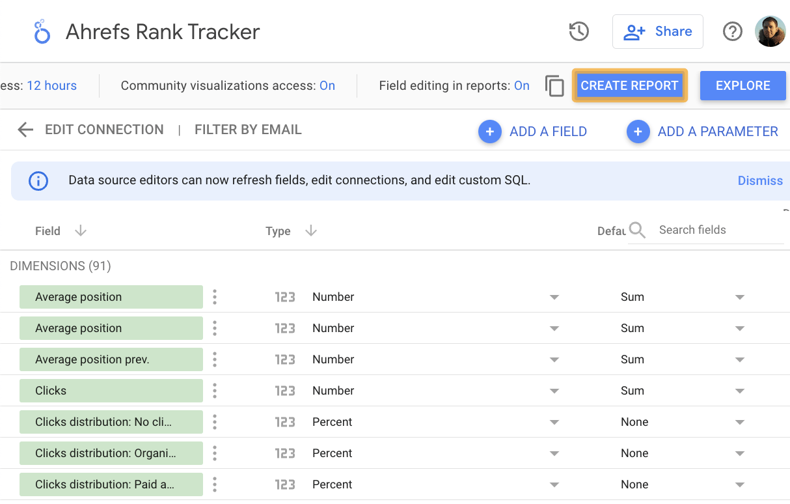Switch to FILTER BY EMAIL

coord(248,129)
